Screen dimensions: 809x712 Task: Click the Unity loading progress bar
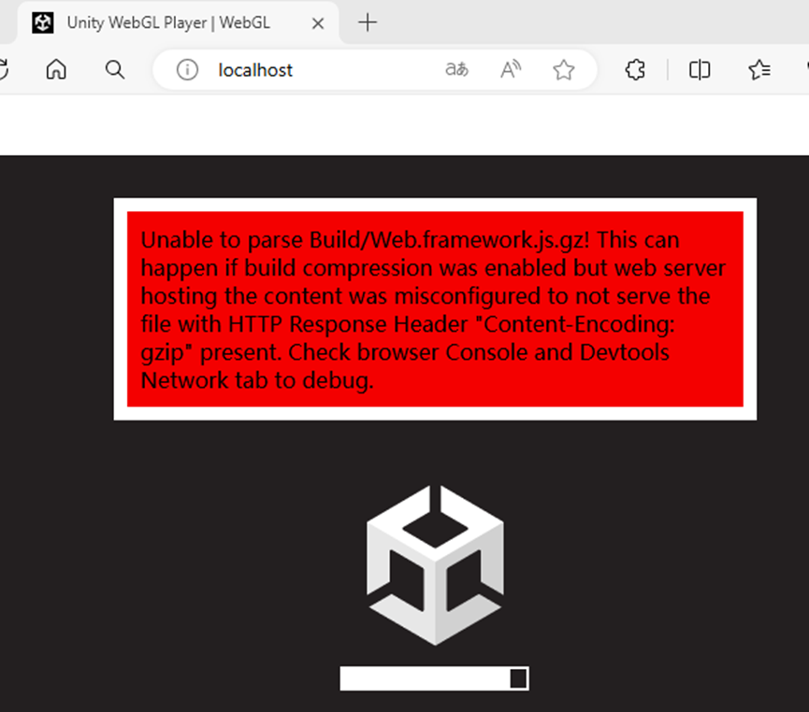(x=434, y=678)
